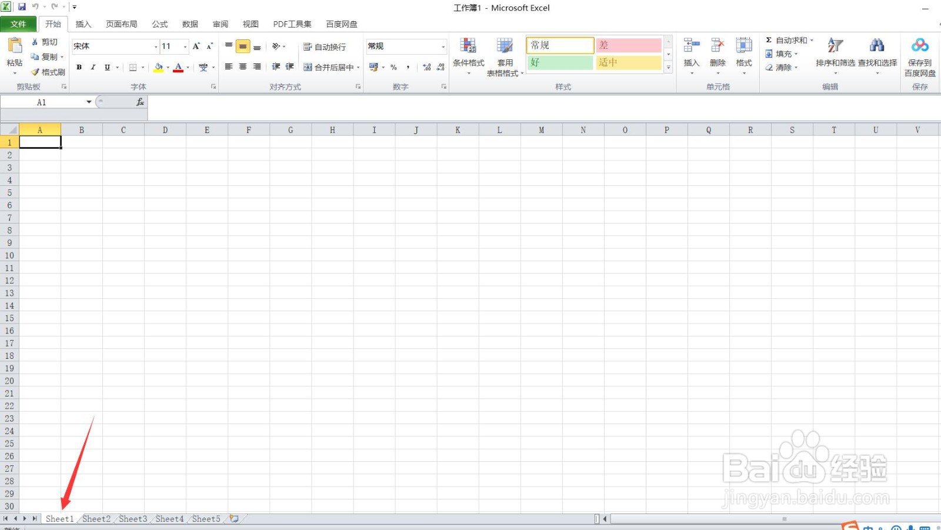Open Find and Select binoculars icon
The image size is (941, 530).
coord(877,46)
